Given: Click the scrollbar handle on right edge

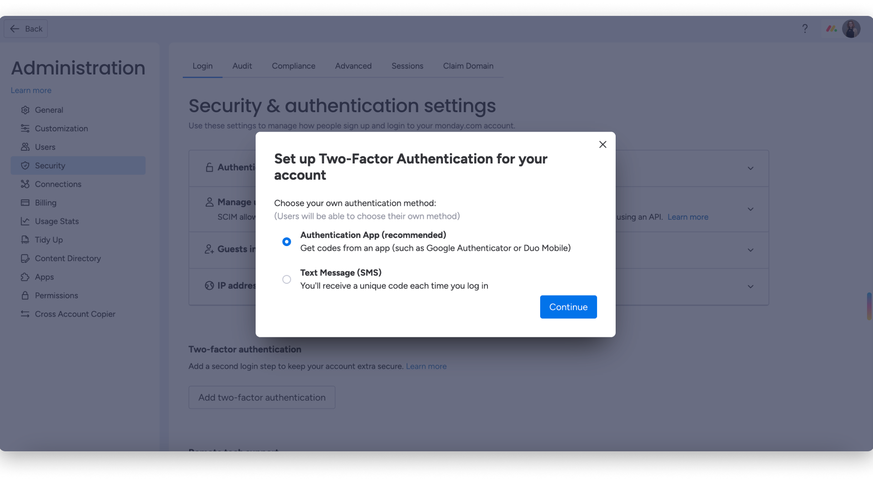Looking at the screenshot, I should click(x=869, y=306).
